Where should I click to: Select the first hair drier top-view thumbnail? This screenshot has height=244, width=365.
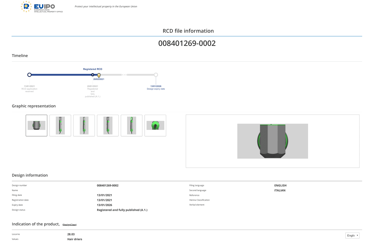point(36,125)
